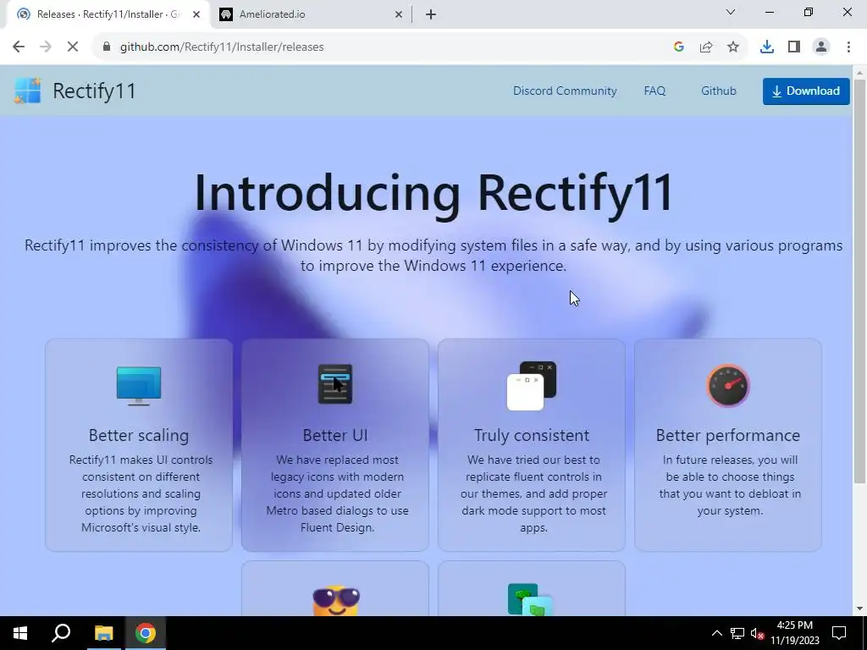The image size is (867, 650).
Task: Click the blue Download button
Action: tap(806, 91)
